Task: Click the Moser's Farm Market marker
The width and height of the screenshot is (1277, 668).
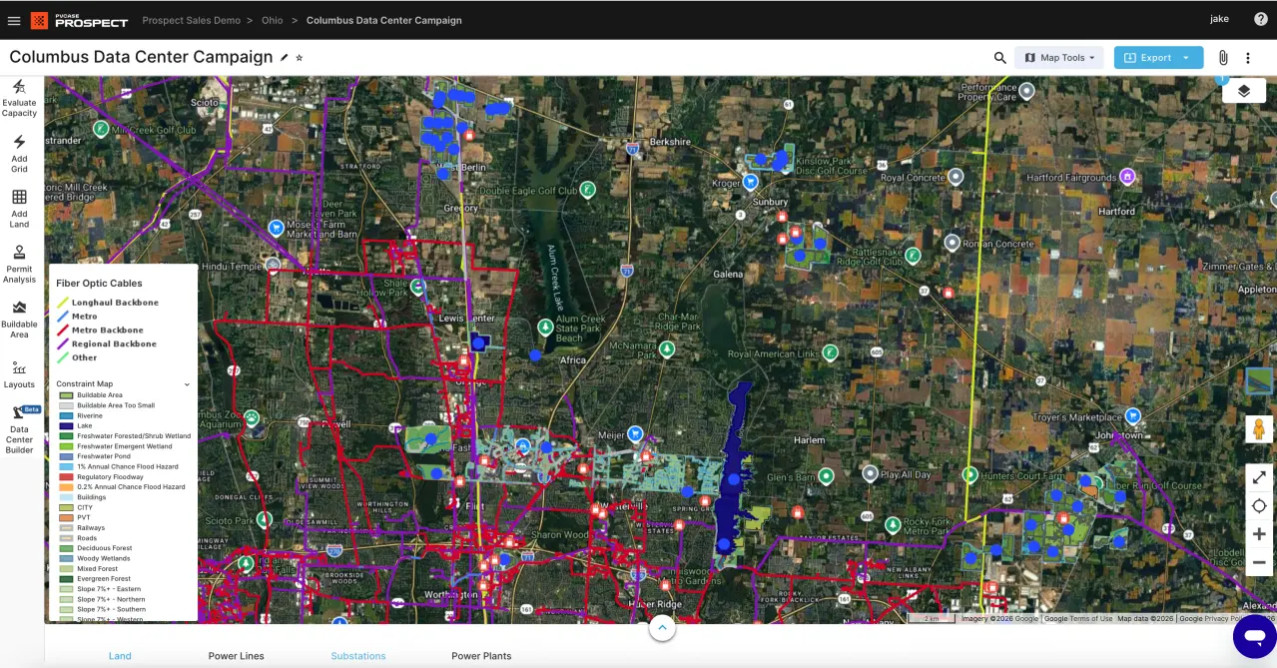Action: tap(276, 228)
